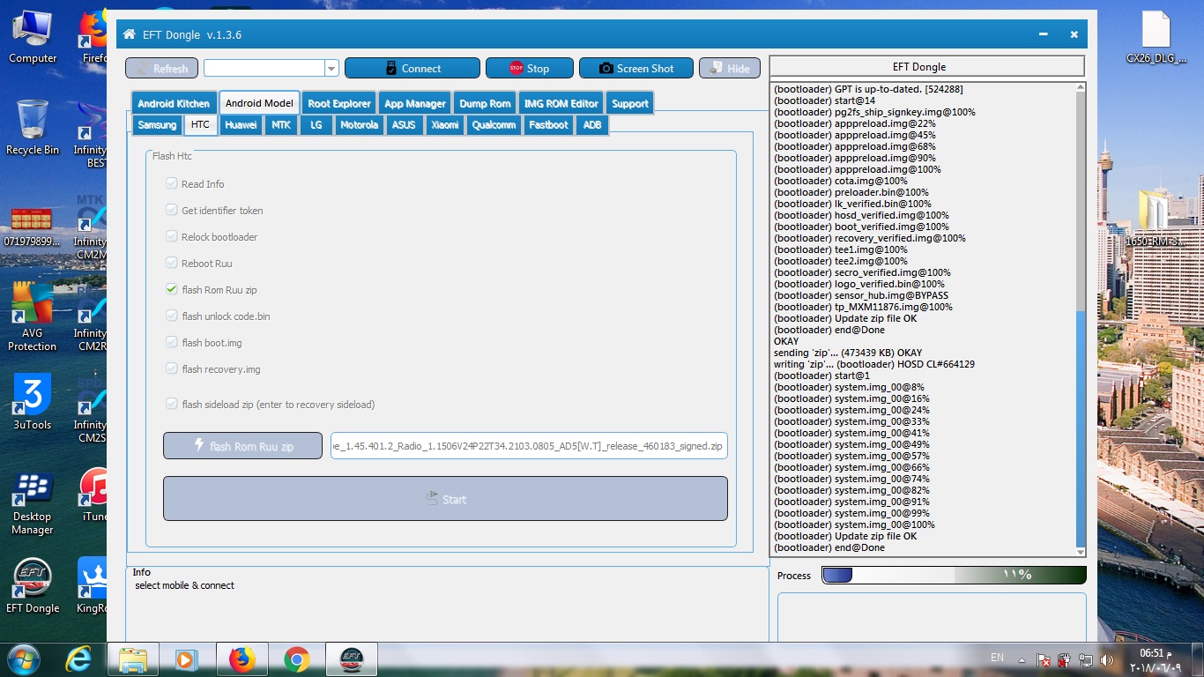Image resolution: width=1204 pixels, height=677 pixels.
Task: Toggle the Reboot Ruu checkbox
Action: click(x=171, y=264)
